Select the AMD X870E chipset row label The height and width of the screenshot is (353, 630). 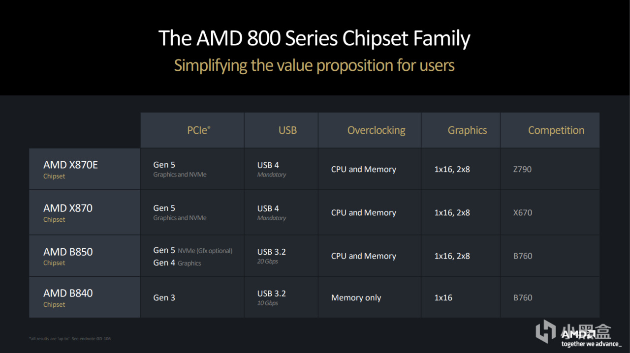coord(70,169)
